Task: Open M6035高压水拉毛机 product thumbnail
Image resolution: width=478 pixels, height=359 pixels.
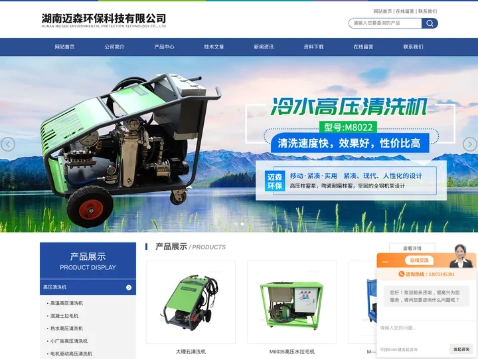Action: 292,302
